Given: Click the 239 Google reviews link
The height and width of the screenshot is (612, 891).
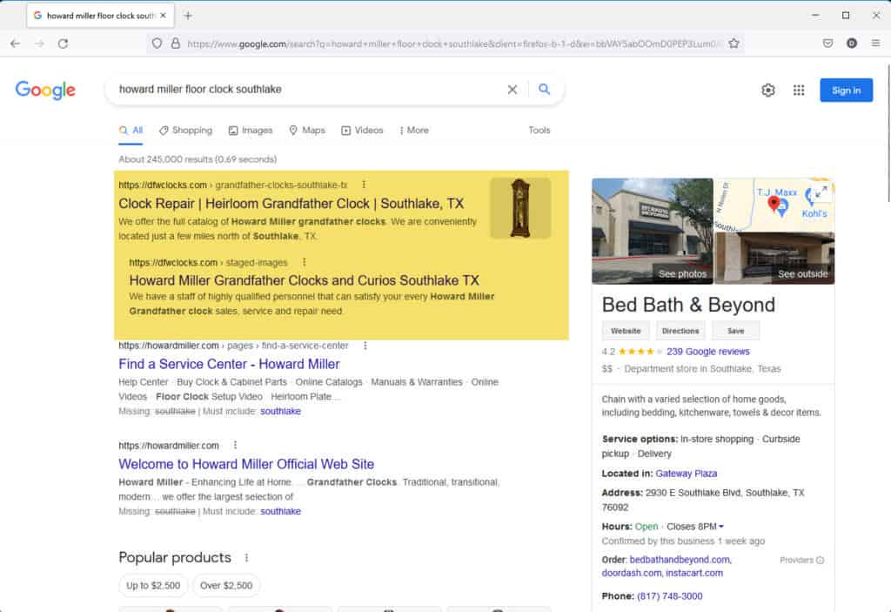Looking at the screenshot, I should pos(708,352).
